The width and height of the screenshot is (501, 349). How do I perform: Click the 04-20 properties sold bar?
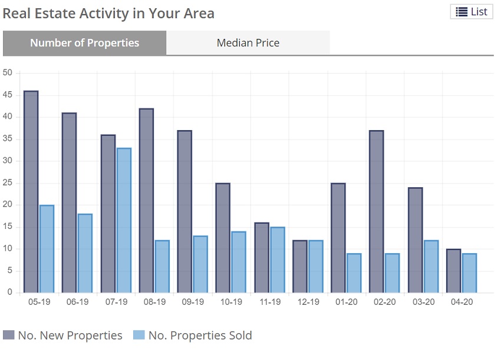click(469, 272)
